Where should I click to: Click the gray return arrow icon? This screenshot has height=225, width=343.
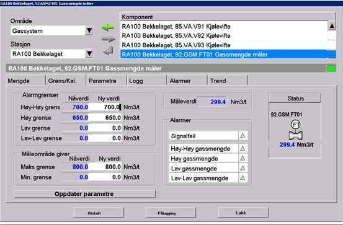[x=109, y=51]
